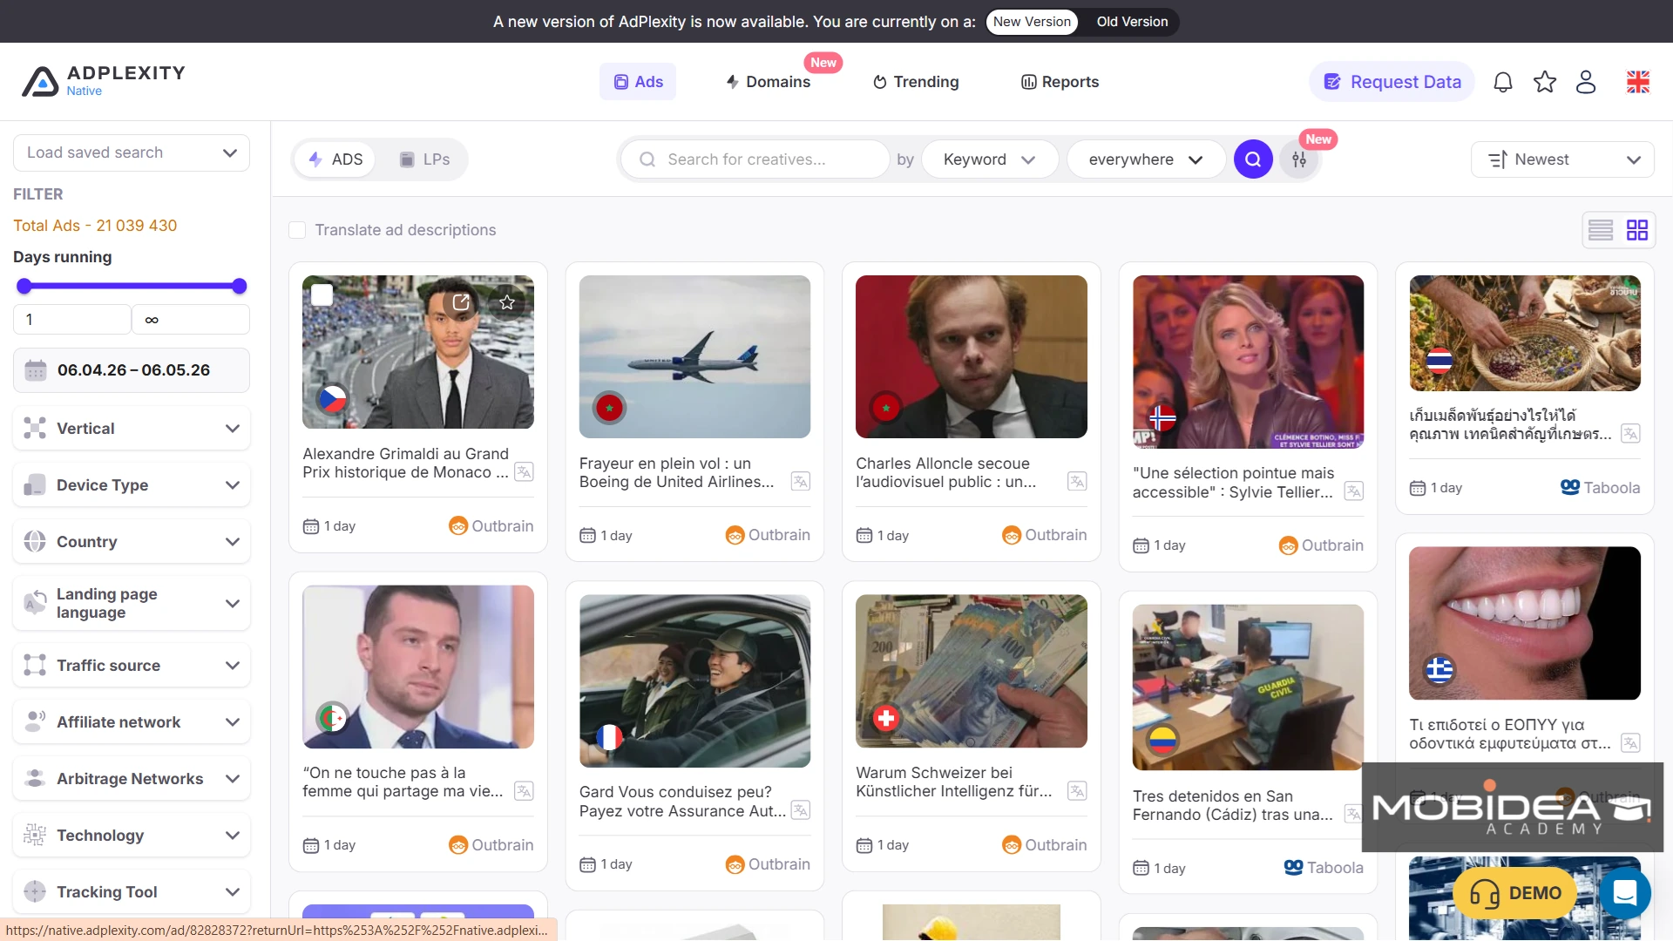
Task: Expand the Technology filter
Action: [132, 836]
